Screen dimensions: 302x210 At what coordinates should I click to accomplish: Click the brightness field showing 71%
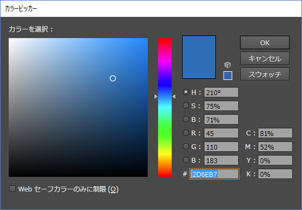coord(221,120)
